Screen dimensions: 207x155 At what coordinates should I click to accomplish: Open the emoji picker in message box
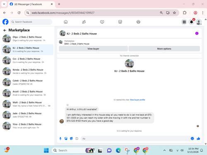click(x=192, y=138)
